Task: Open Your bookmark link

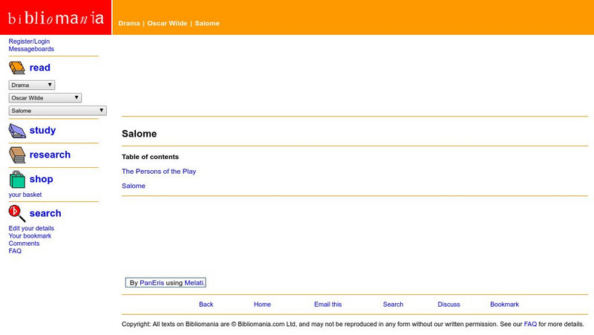Action: pyautogui.click(x=30, y=235)
